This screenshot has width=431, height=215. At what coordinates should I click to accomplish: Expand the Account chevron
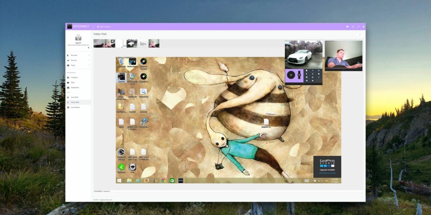pyautogui.click(x=89, y=55)
